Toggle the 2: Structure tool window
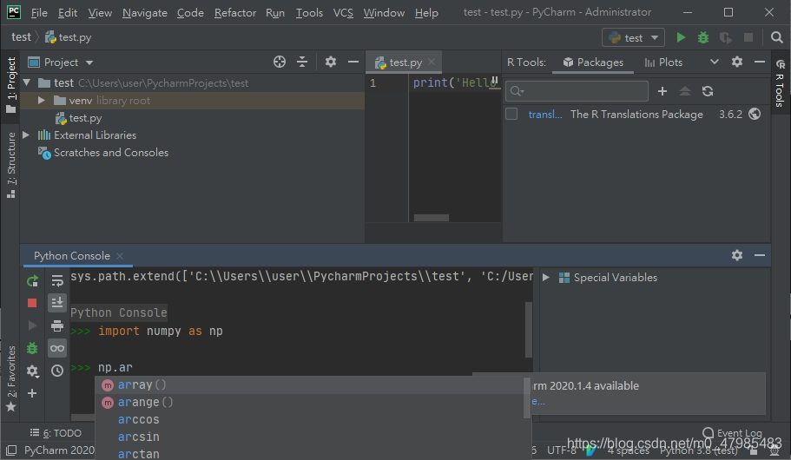The width and height of the screenshot is (791, 460). [x=10, y=165]
